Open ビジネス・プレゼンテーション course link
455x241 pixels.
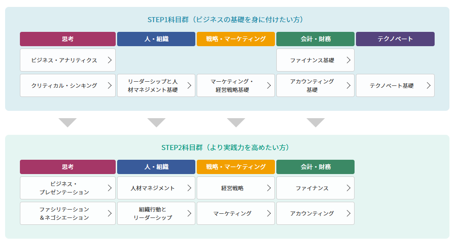click(64, 188)
